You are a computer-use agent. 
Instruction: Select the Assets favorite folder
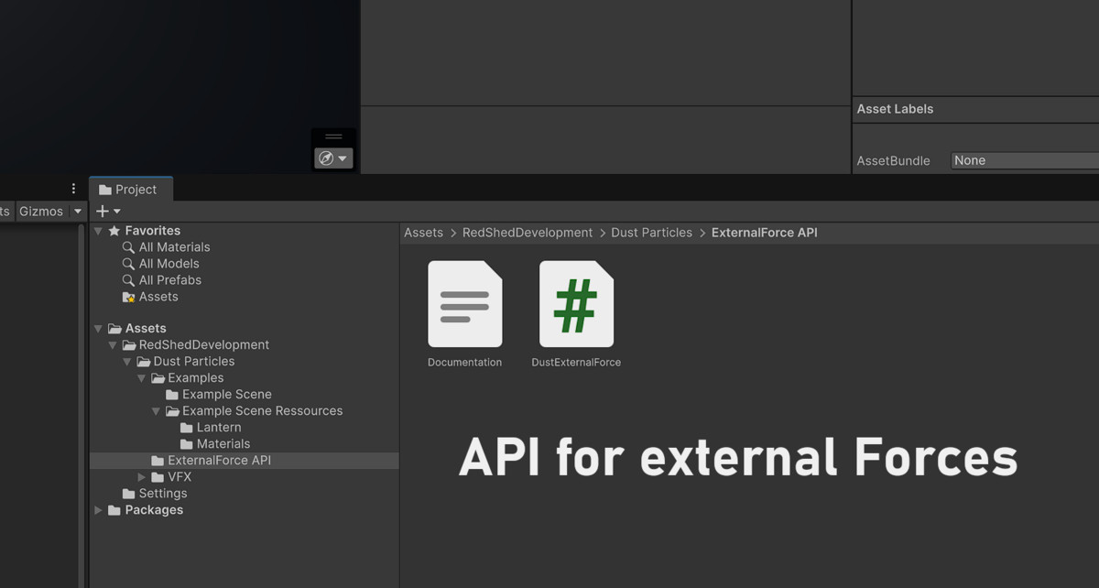(x=158, y=297)
